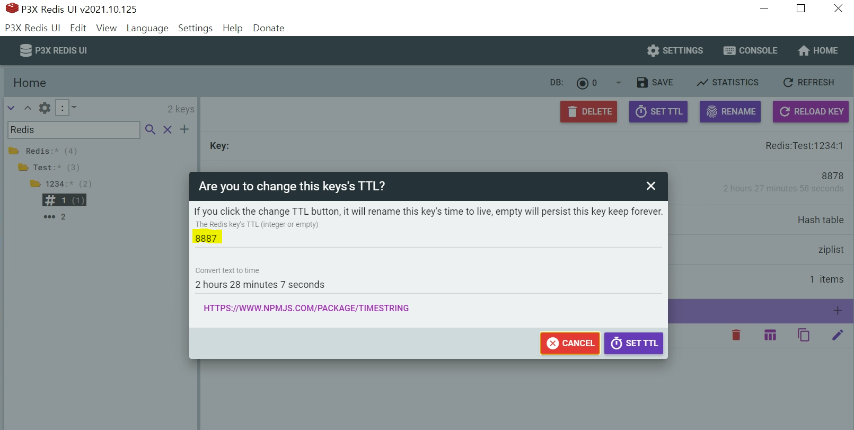Screen dimensions: 854x430
Task: Click the TTL value field showing 8887
Action: coord(428,239)
